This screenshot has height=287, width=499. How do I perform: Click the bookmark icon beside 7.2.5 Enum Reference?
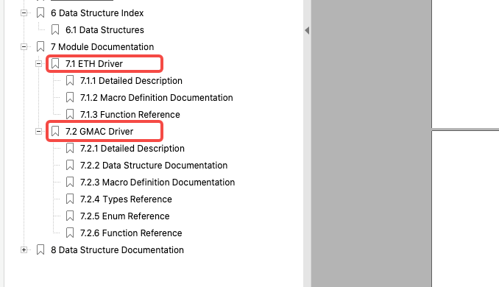click(x=70, y=216)
